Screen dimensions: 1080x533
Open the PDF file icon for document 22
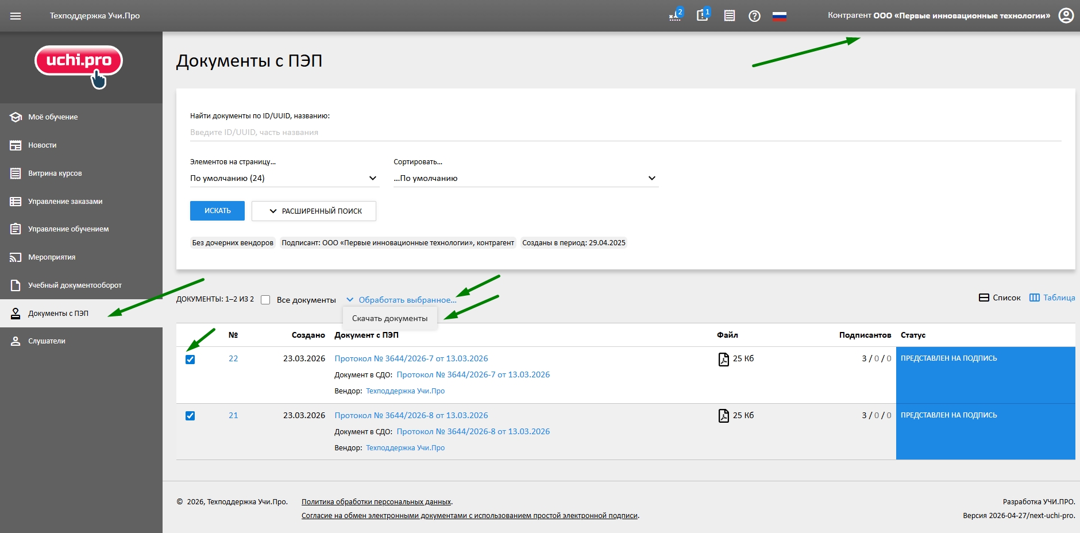click(x=724, y=359)
